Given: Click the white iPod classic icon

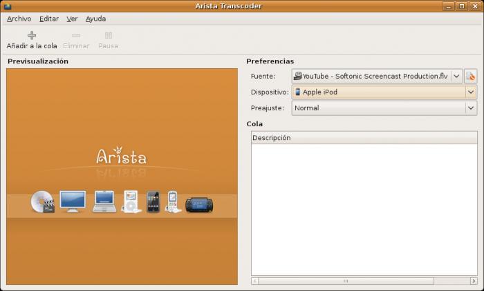Looking at the screenshot, I should click(131, 202).
